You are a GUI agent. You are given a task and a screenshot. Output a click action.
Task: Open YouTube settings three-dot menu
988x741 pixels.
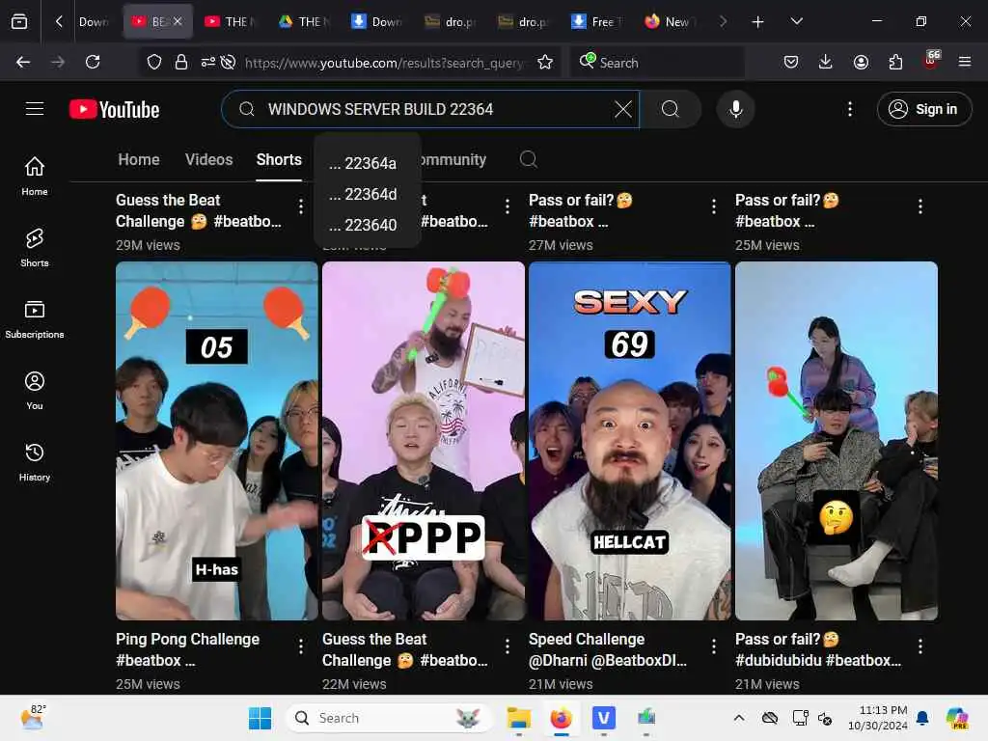tap(849, 109)
